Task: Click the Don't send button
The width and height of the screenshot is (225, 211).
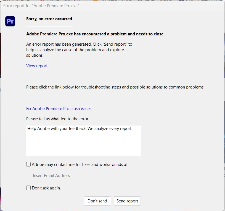Action: tap(97, 201)
